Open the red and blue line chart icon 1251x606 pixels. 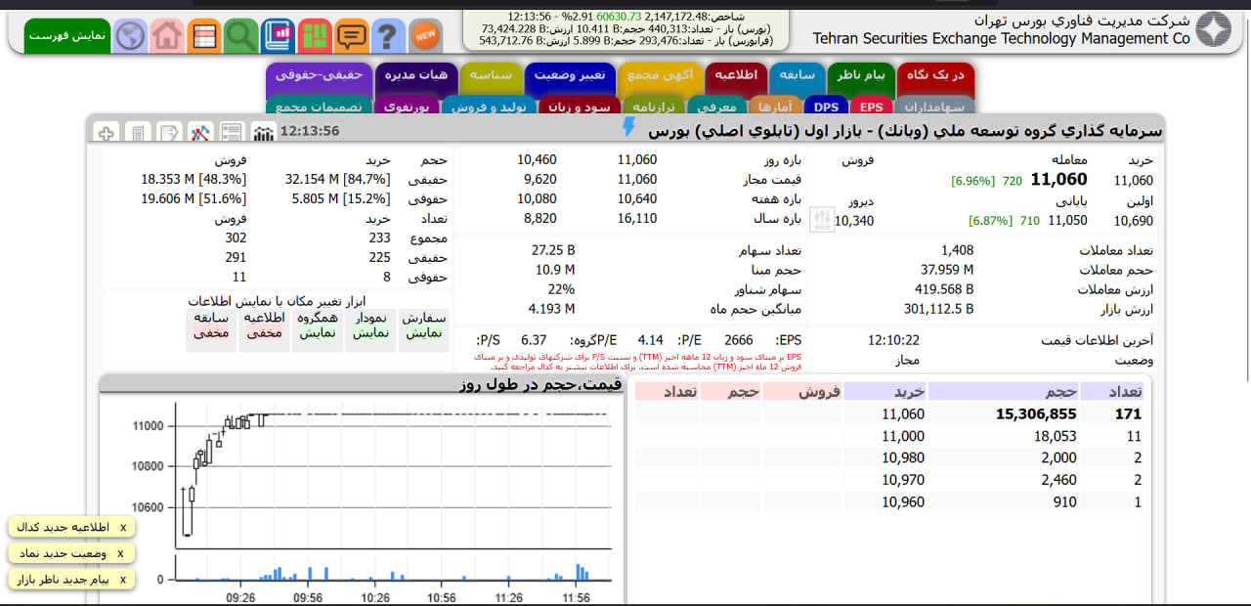pyautogui.click(x=201, y=132)
